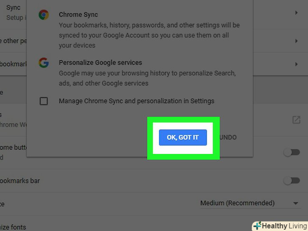Image resolution: width=308 pixels, height=231 pixels.
Task: Enable the bookmarks bar switch
Action: click(291, 181)
